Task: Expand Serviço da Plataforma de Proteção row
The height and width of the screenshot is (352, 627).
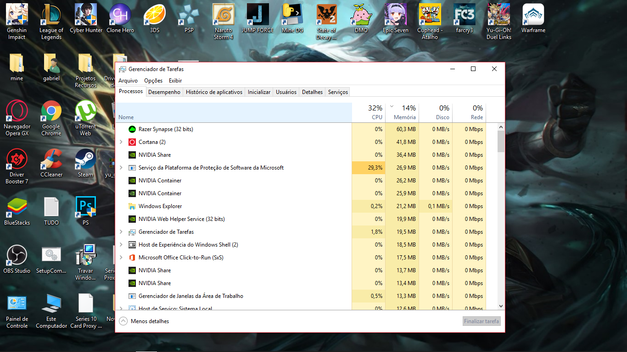Action: click(x=121, y=168)
